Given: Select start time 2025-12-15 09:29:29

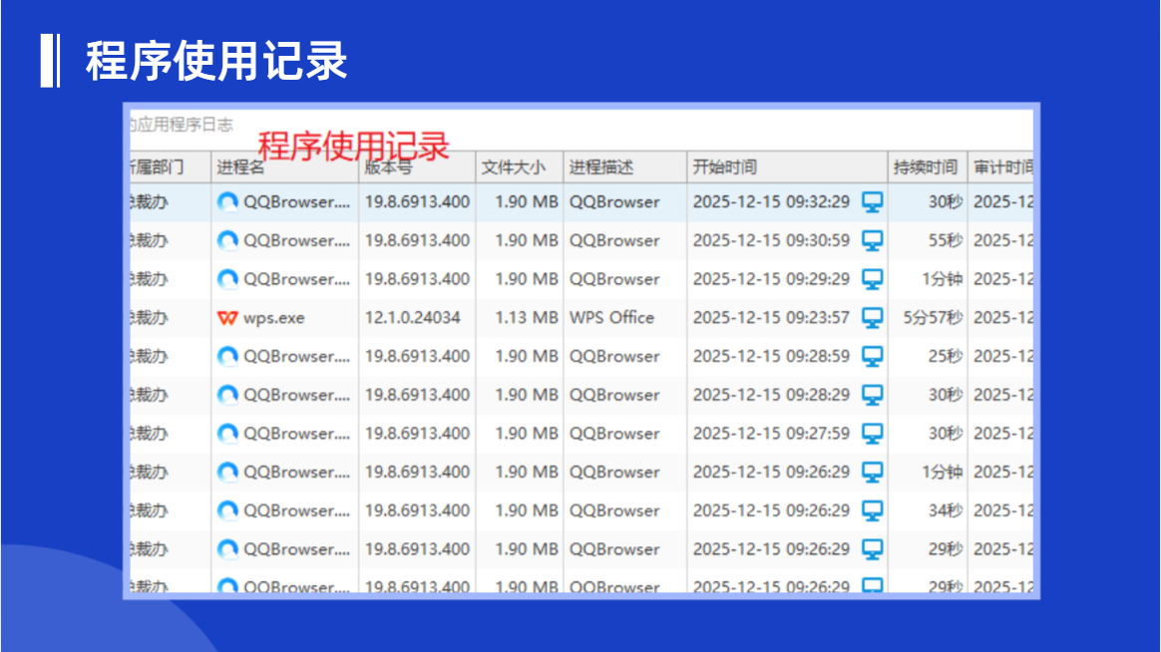Looking at the screenshot, I should tap(771, 279).
